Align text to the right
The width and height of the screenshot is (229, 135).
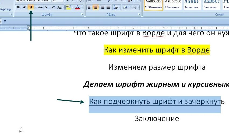pos(102,7)
